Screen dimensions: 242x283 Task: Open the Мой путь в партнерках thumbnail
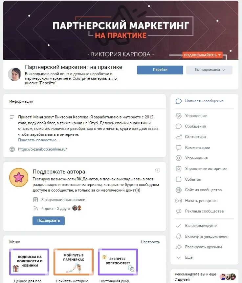point(74,262)
